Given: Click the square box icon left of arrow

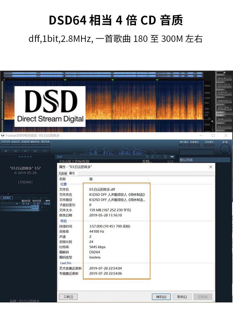Looking at the screenshot, I should 165,157.
